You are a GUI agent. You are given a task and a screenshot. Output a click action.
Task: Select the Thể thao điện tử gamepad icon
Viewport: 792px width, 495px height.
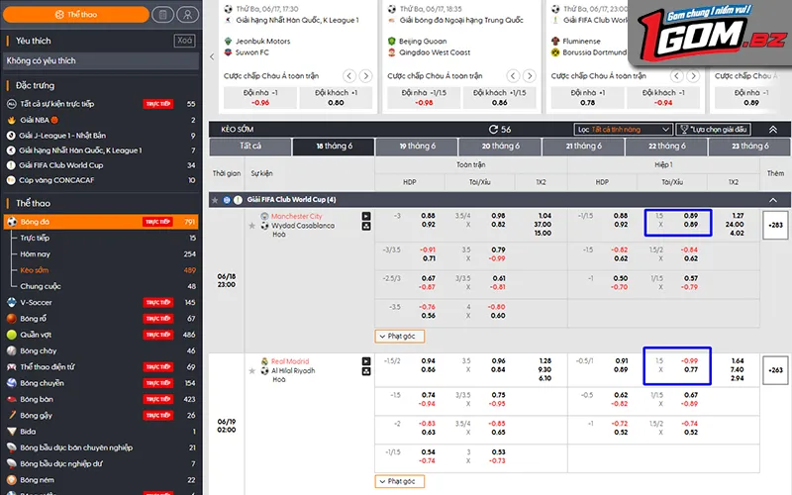click(12, 367)
